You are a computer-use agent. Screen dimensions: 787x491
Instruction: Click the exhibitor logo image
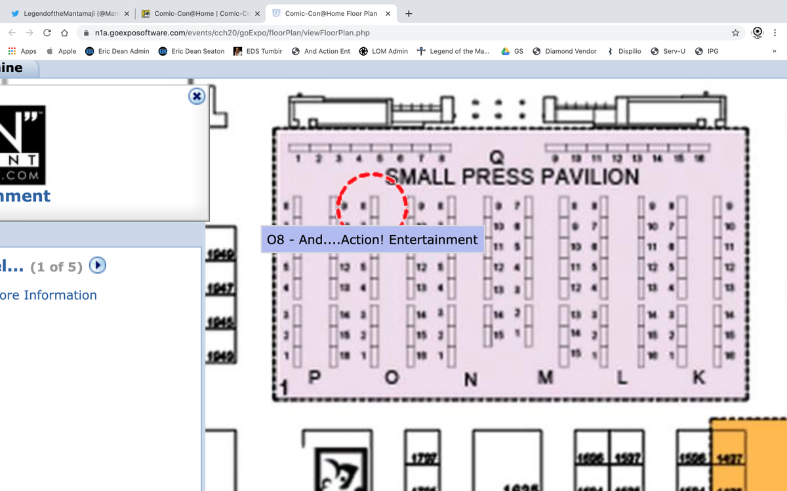23,144
